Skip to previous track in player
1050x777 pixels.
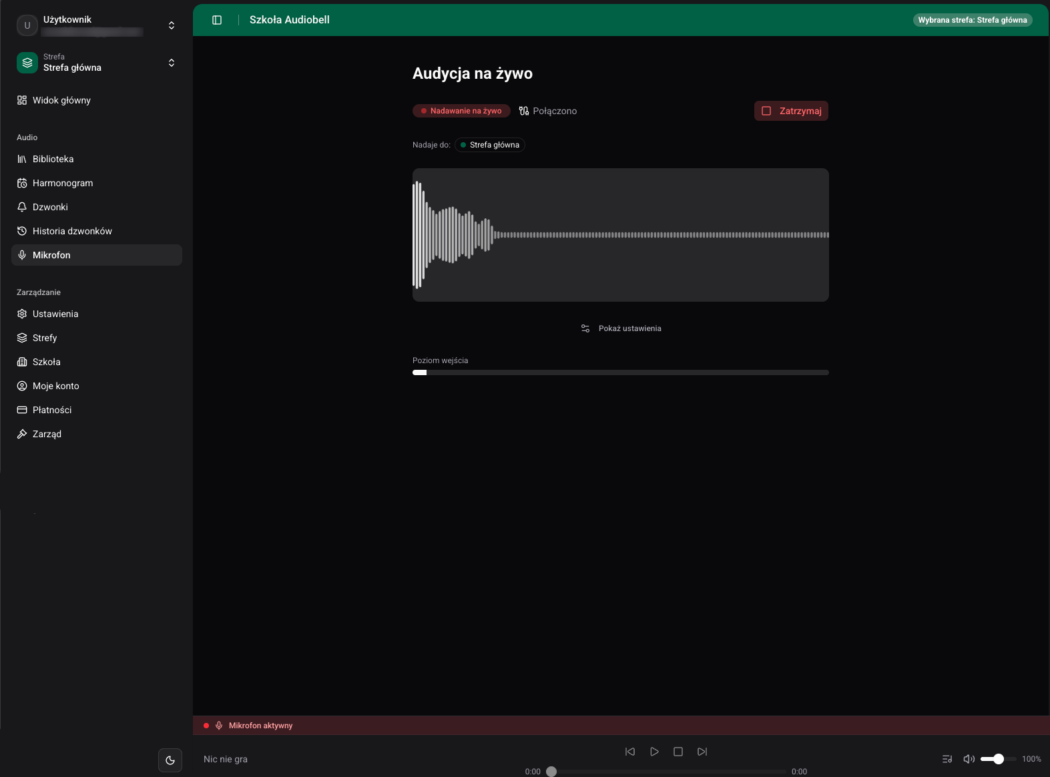click(630, 752)
